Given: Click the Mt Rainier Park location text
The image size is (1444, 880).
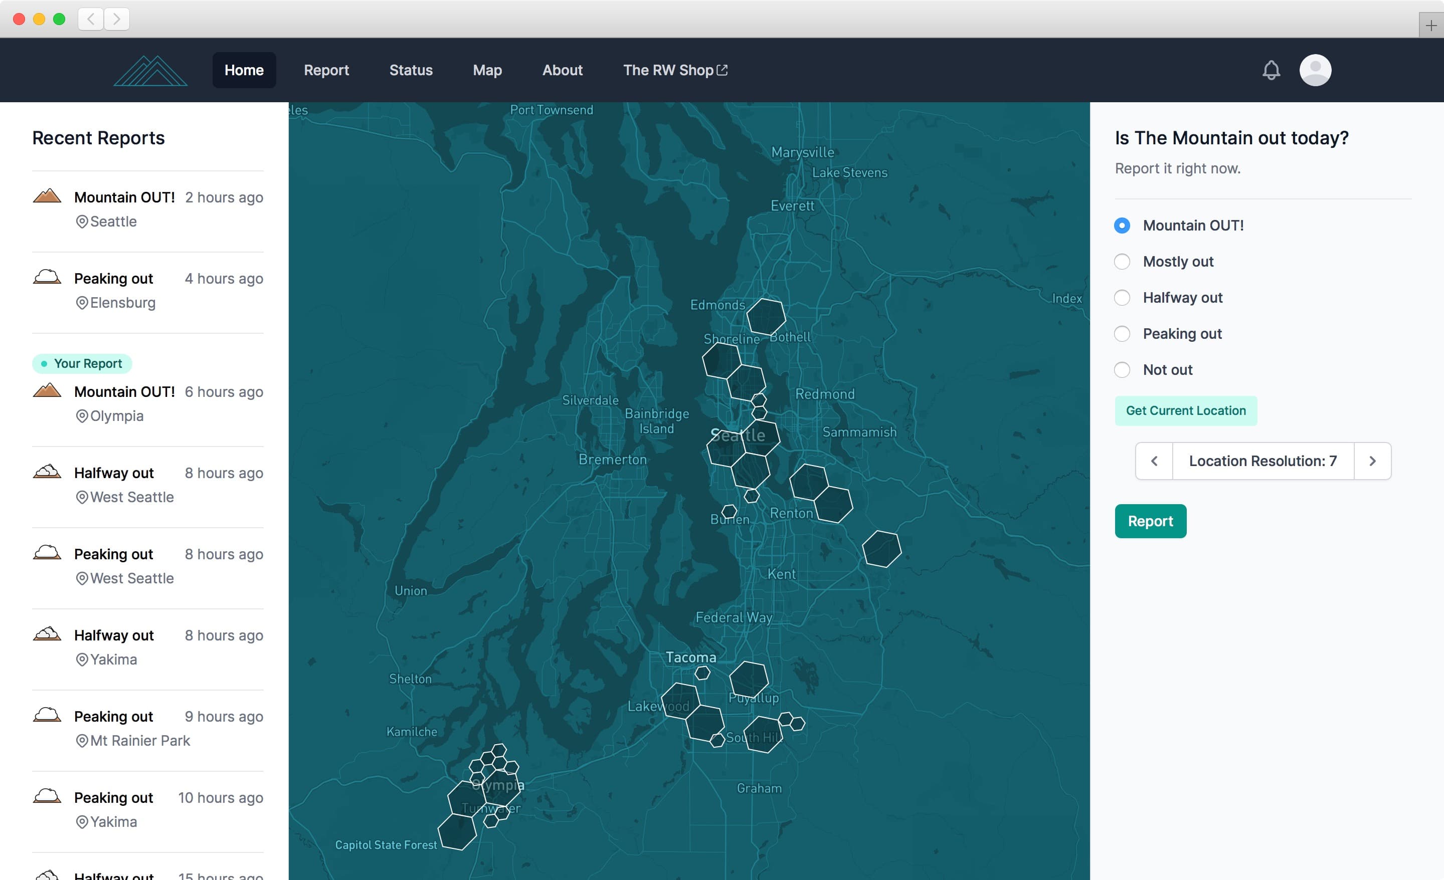Looking at the screenshot, I should point(140,741).
